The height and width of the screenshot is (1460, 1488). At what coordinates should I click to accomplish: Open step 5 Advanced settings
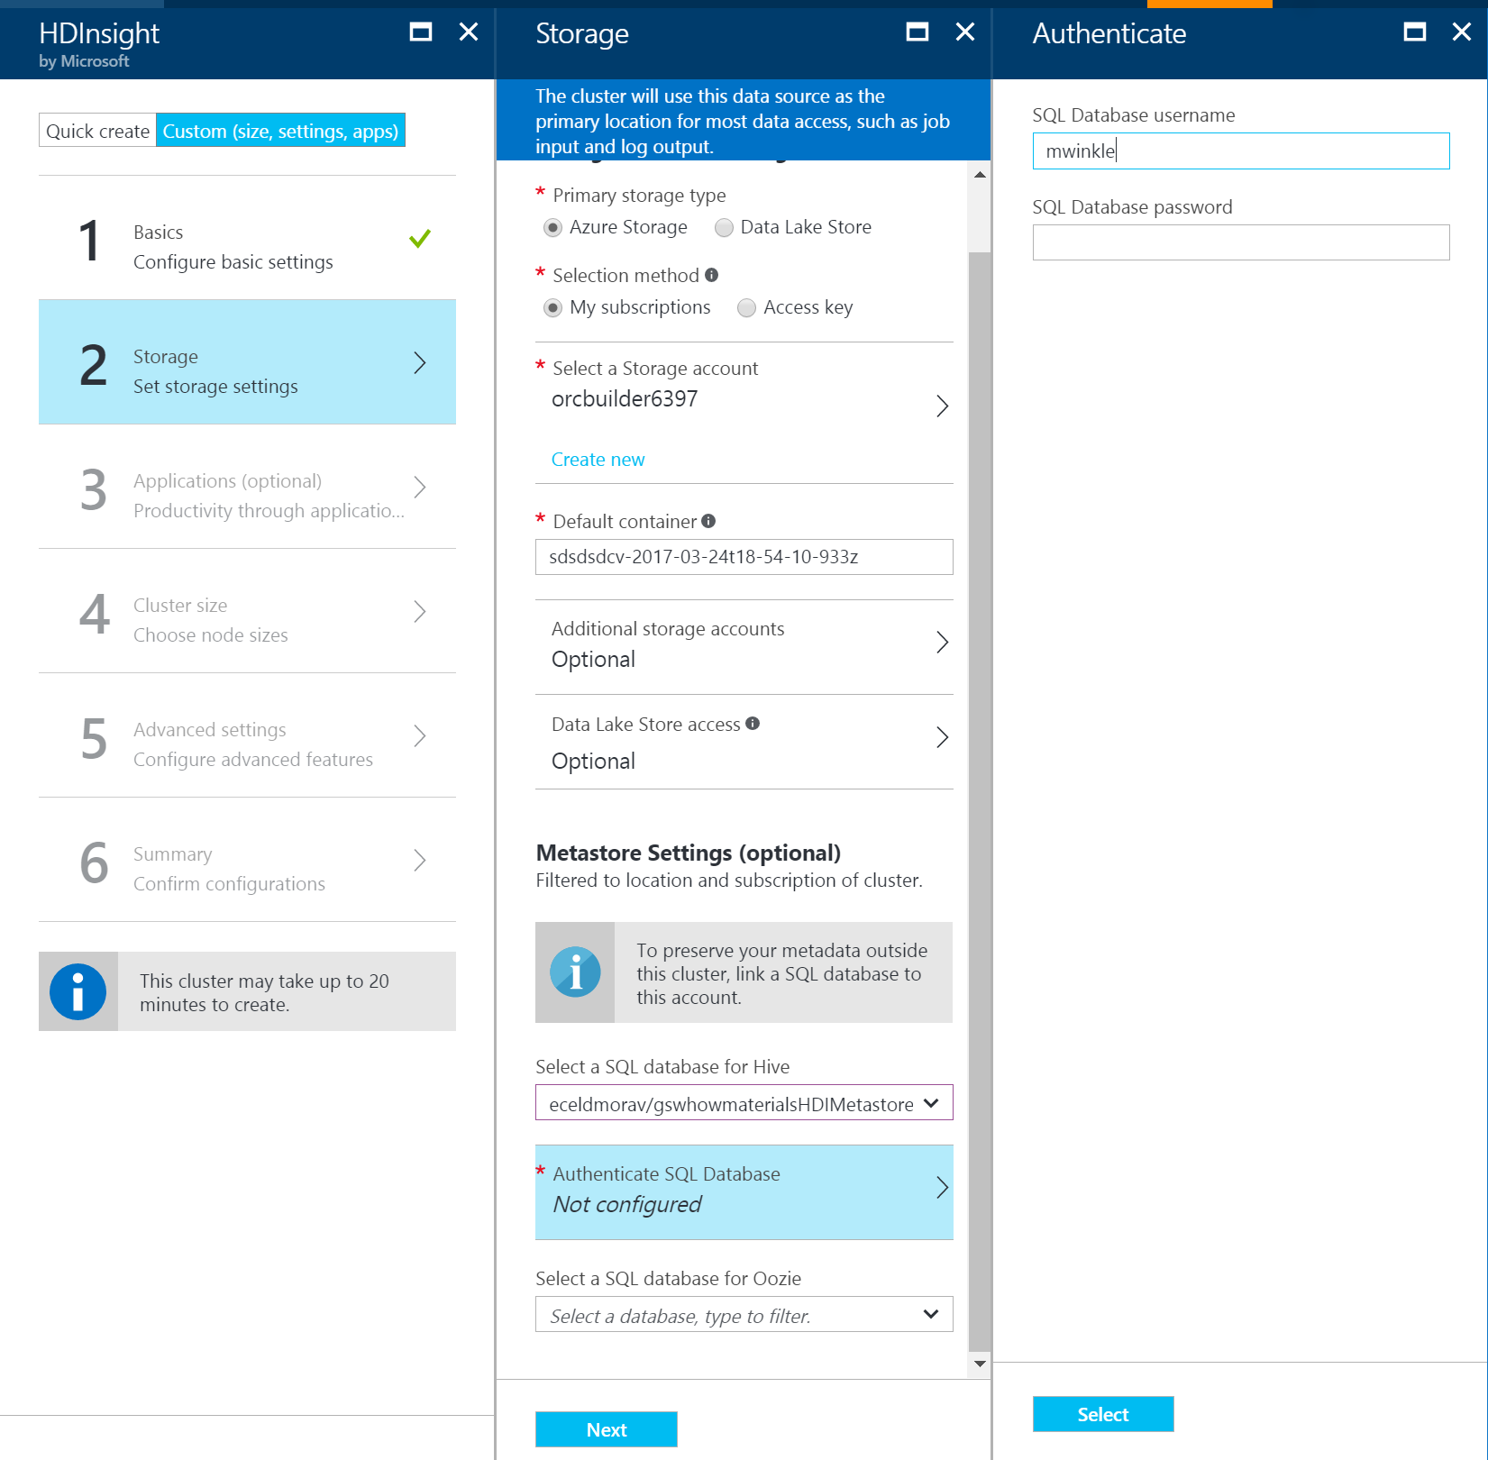click(247, 735)
